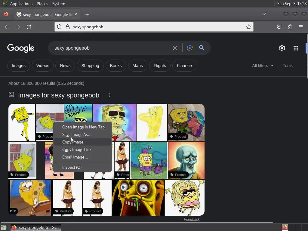Switch to the Shopping filter

(90, 66)
